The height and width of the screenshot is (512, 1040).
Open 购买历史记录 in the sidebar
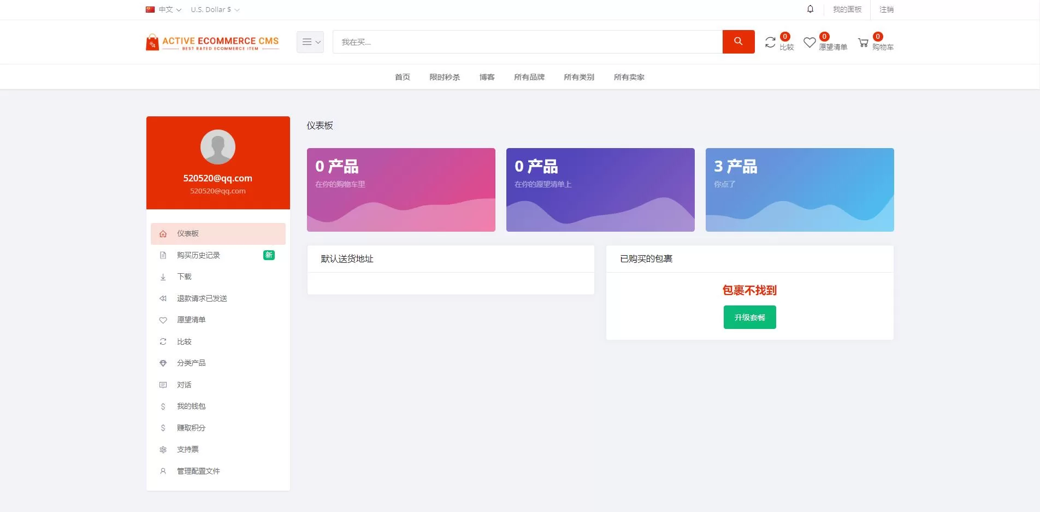coord(198,255)
